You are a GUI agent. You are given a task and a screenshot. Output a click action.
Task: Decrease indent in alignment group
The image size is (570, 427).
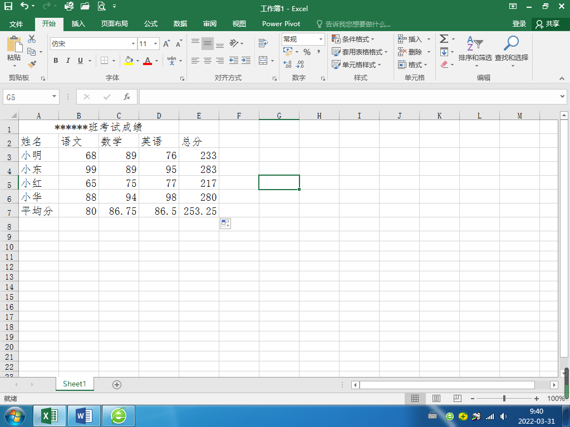(x=233, y=60)
